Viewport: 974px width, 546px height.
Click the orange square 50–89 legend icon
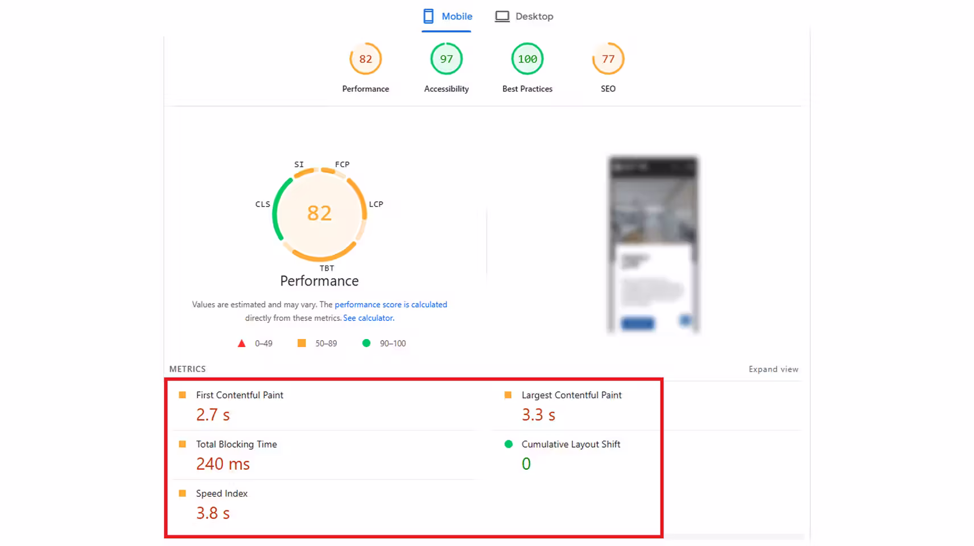click(302, 343)
